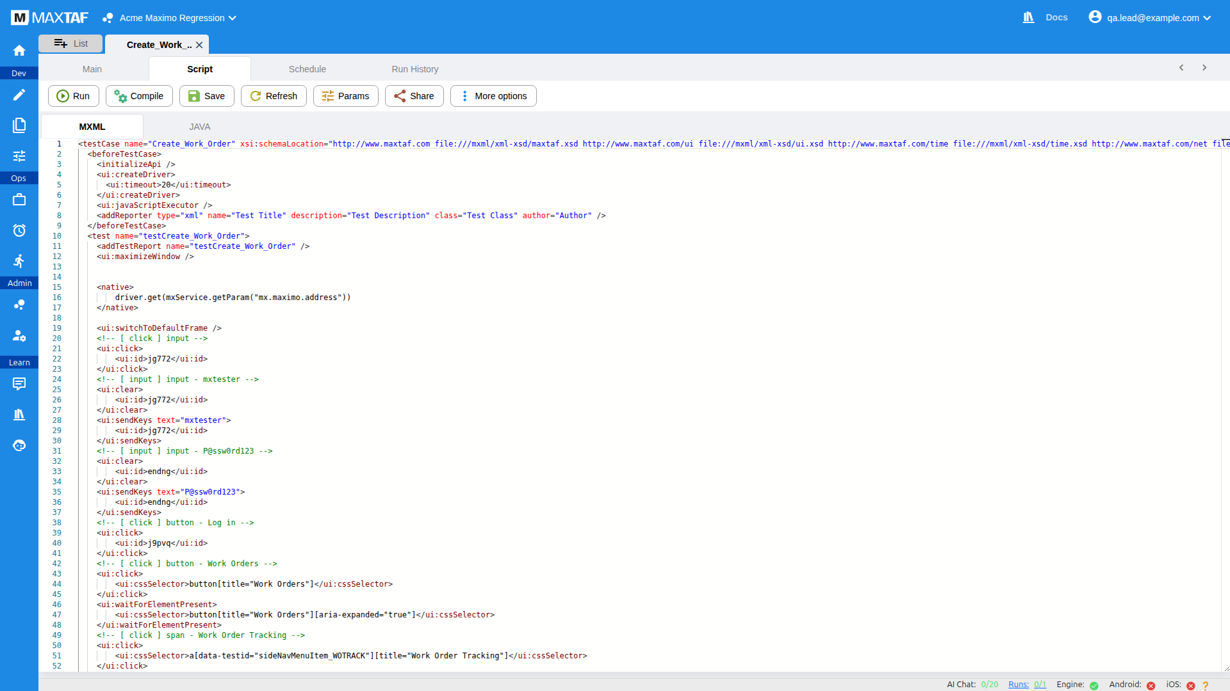The image size is (1230, 691).
Task: Open More options menu
Action: (x=493, y=96)
